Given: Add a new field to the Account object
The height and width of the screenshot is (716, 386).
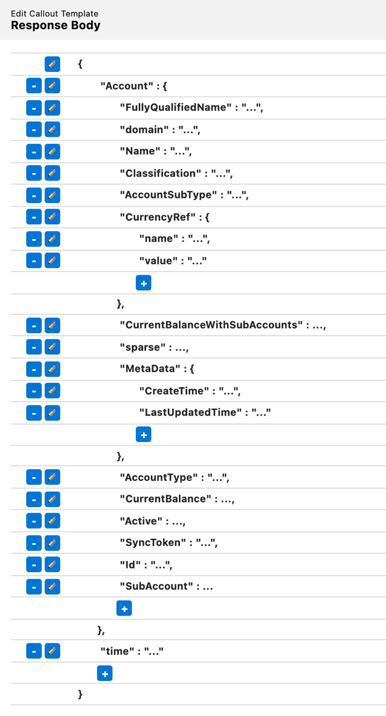Looking at the screenshot, I should [x=124, y=608].
